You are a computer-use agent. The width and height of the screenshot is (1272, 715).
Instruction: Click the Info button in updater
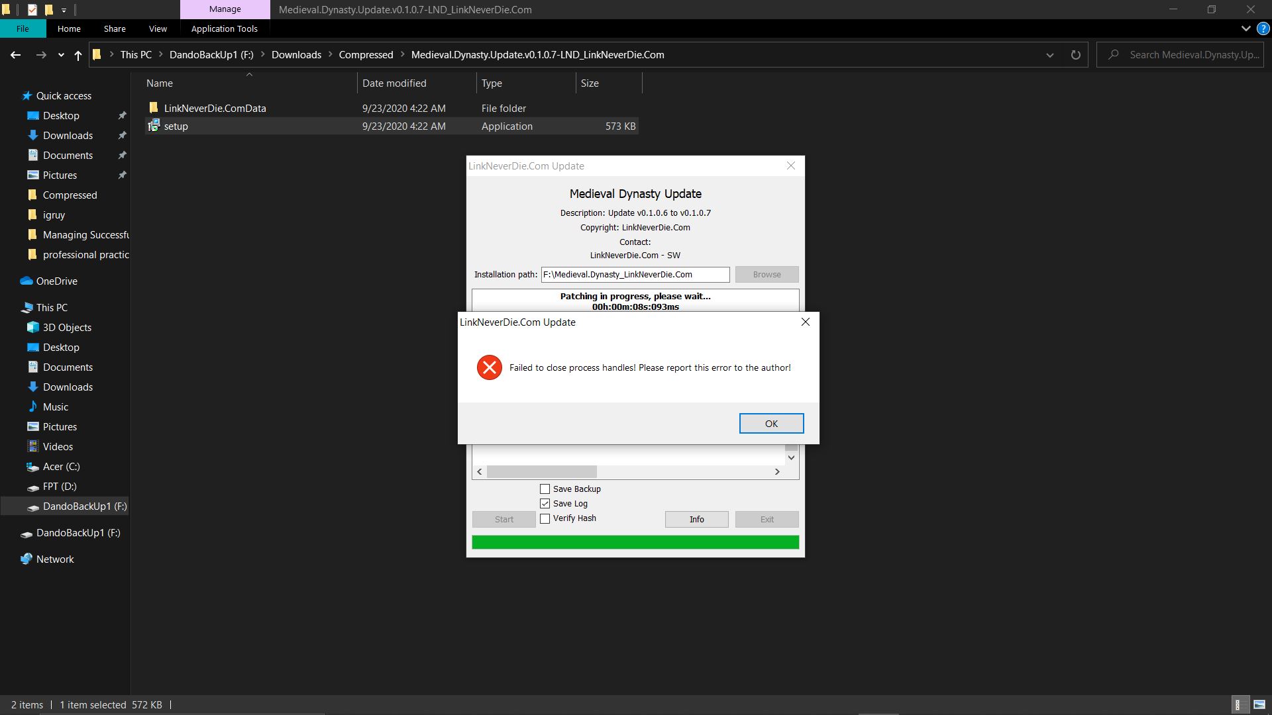(x=696, y=520)
